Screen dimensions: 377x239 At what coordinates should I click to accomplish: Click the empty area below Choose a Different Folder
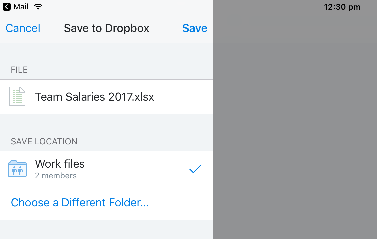(106, 229)
